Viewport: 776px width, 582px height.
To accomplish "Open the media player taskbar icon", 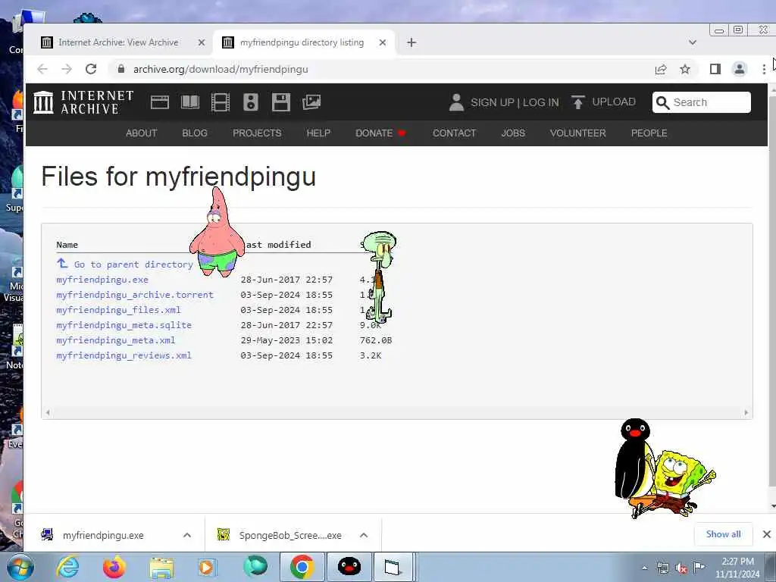I will coord(207,567).
